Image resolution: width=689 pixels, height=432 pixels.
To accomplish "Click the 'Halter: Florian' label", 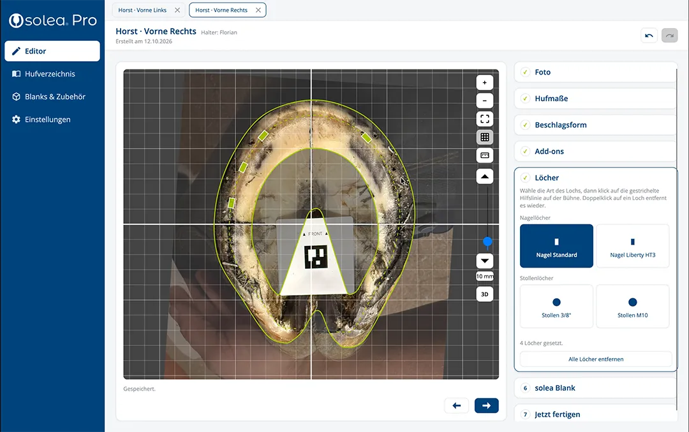I will [x=219, y=32].
